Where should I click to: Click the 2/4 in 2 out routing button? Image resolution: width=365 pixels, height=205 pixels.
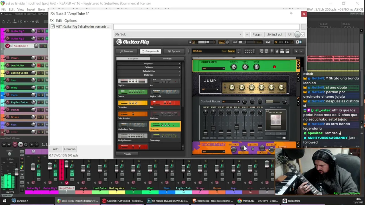275,34
